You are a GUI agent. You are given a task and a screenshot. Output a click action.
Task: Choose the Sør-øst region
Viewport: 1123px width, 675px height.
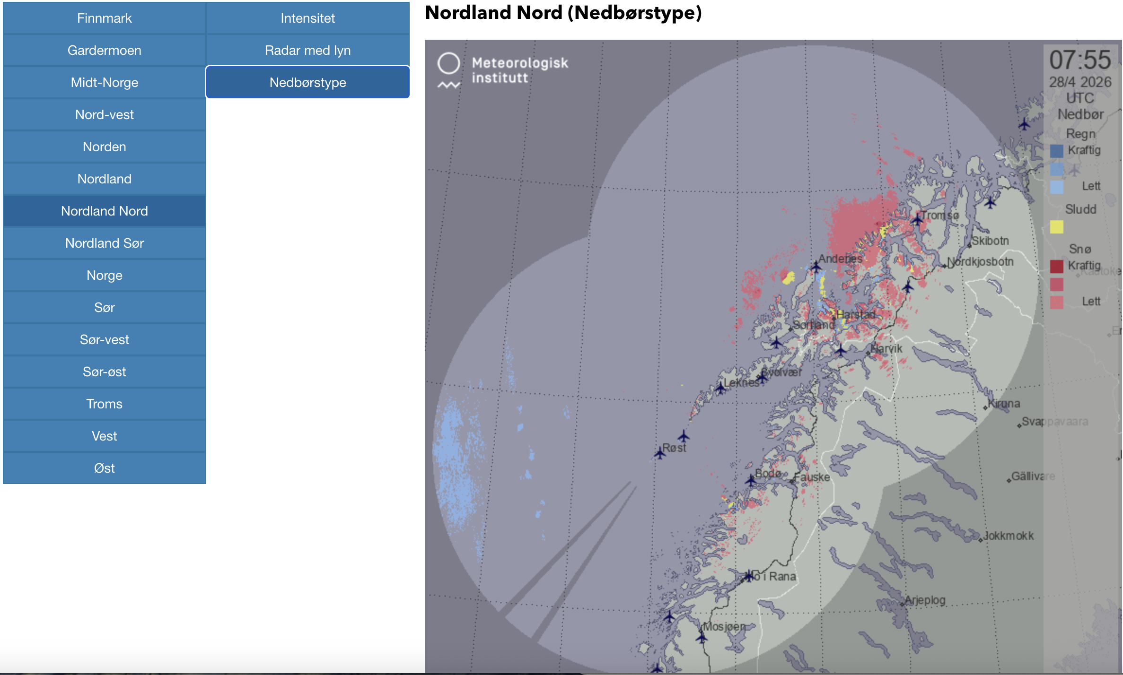105,372
